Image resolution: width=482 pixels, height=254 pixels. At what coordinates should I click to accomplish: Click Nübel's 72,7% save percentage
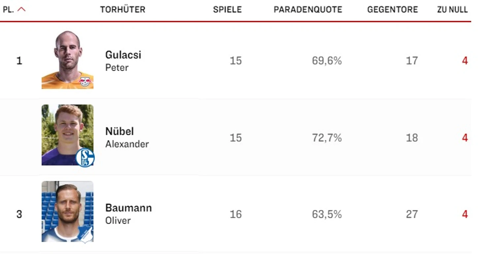click(x=327, y=138)
